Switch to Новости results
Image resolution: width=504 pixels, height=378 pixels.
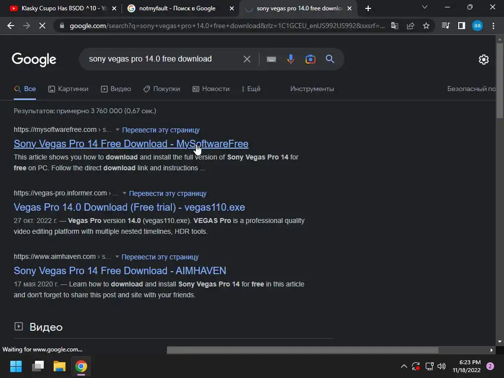pyautogui.click(x=211, y=89)
